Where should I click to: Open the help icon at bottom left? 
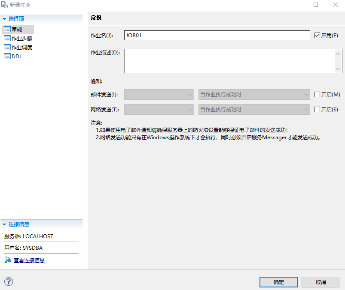[x=8, y=281]
